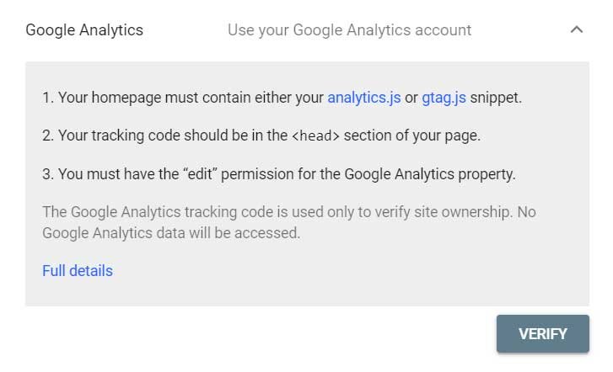Click step 1 homepage snippet instruction
613x372 pixels.
point(282,98)
